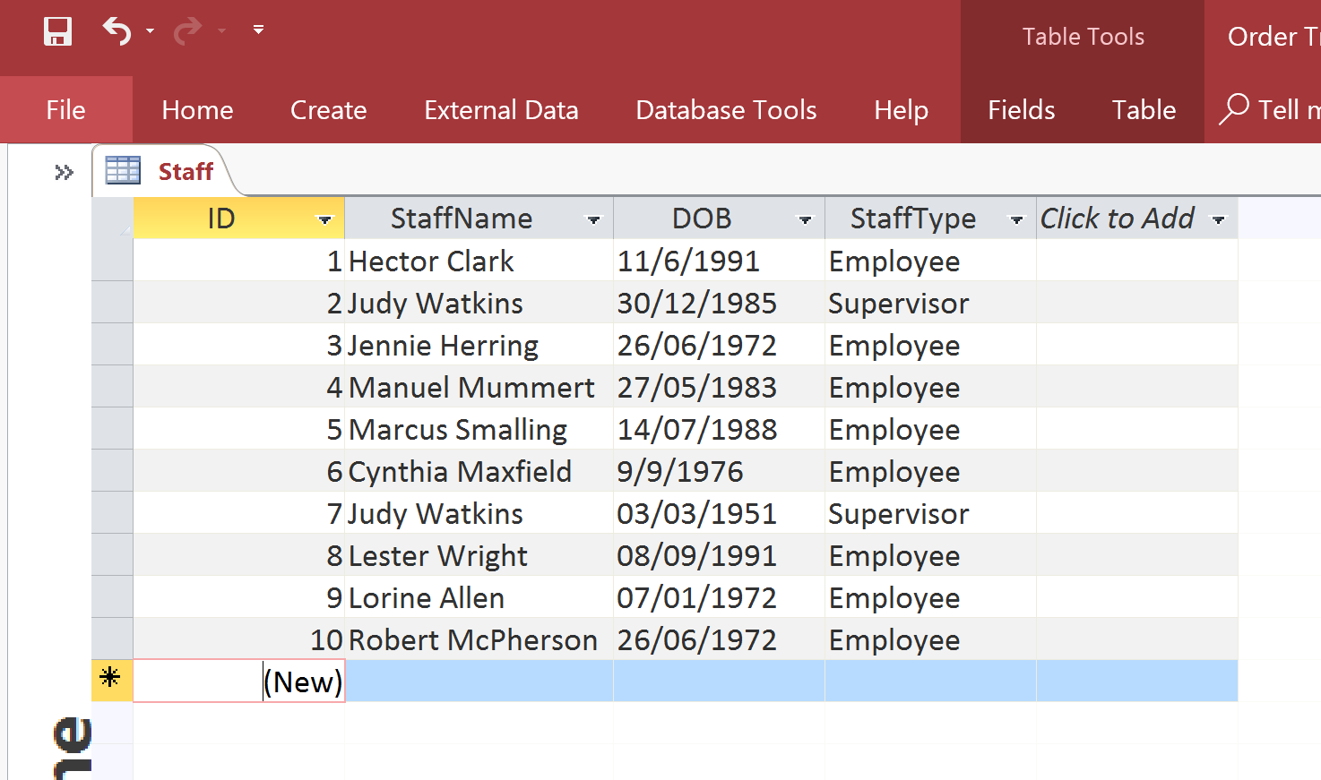Switch to the Create ribbon tab
This screenshot has height=780, width=1321.
pyautogui.click(x=328, y=109)
